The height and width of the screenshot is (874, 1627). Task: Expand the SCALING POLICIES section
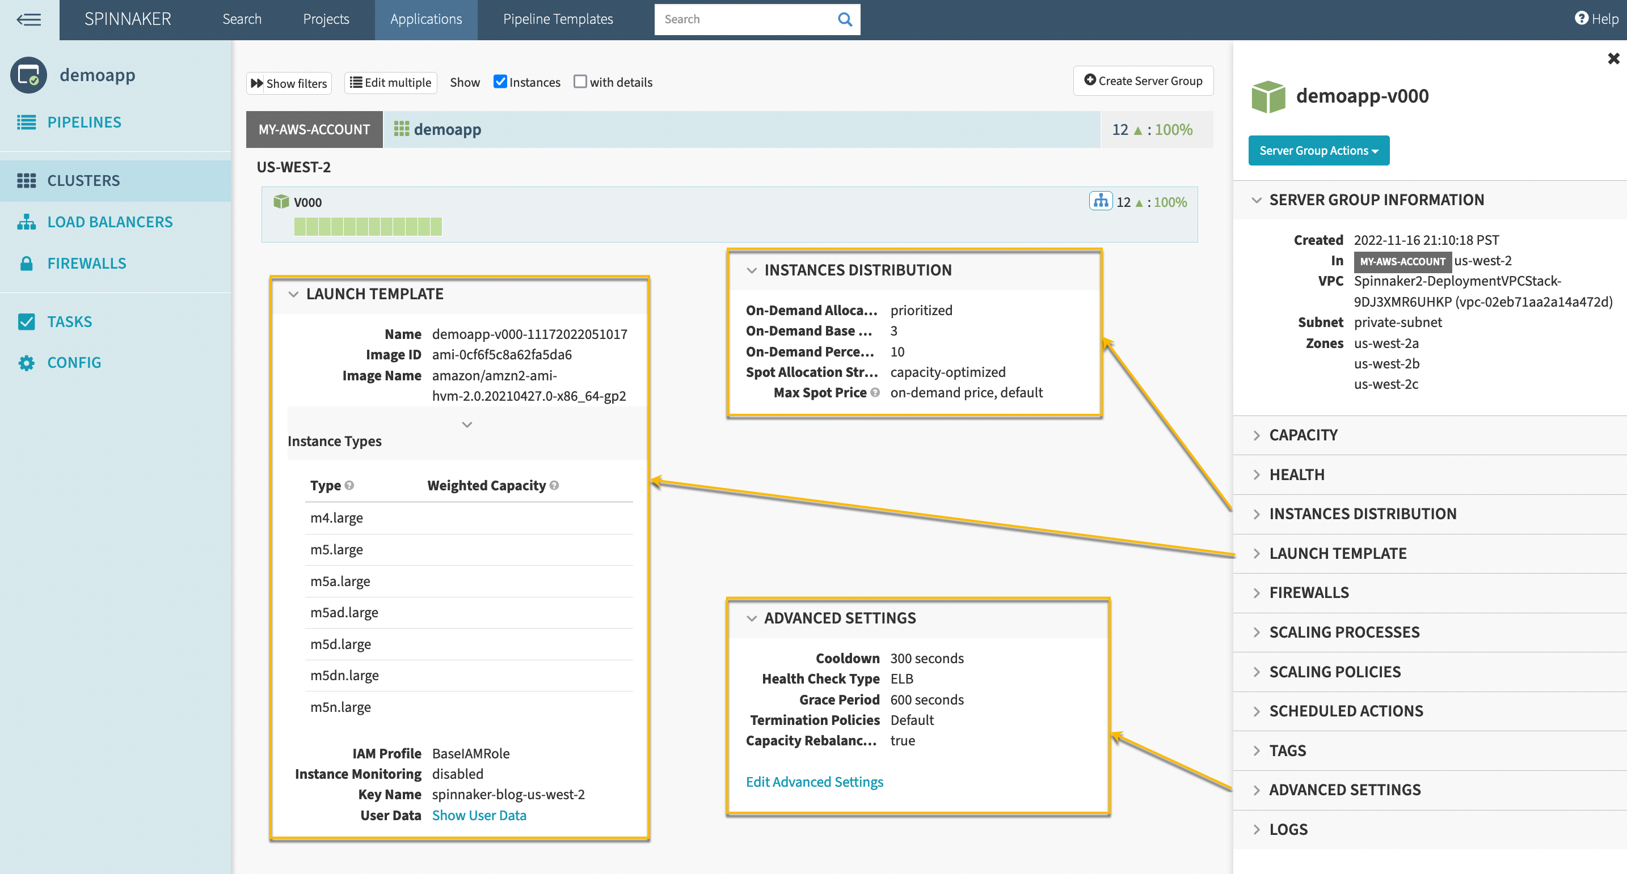pos(1335,672)
